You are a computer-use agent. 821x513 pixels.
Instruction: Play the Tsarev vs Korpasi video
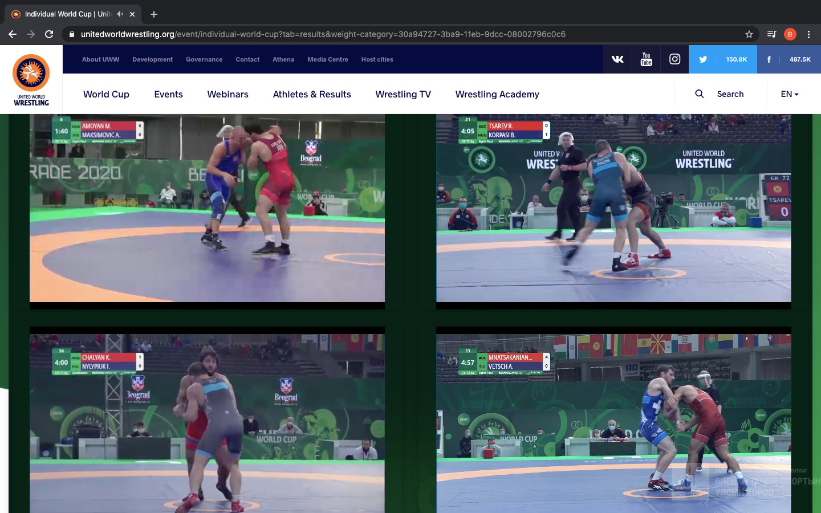[x=613, y=208]
